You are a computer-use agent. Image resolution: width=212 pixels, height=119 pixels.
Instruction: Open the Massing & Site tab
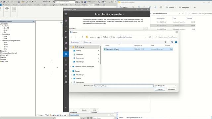[53, 5]
